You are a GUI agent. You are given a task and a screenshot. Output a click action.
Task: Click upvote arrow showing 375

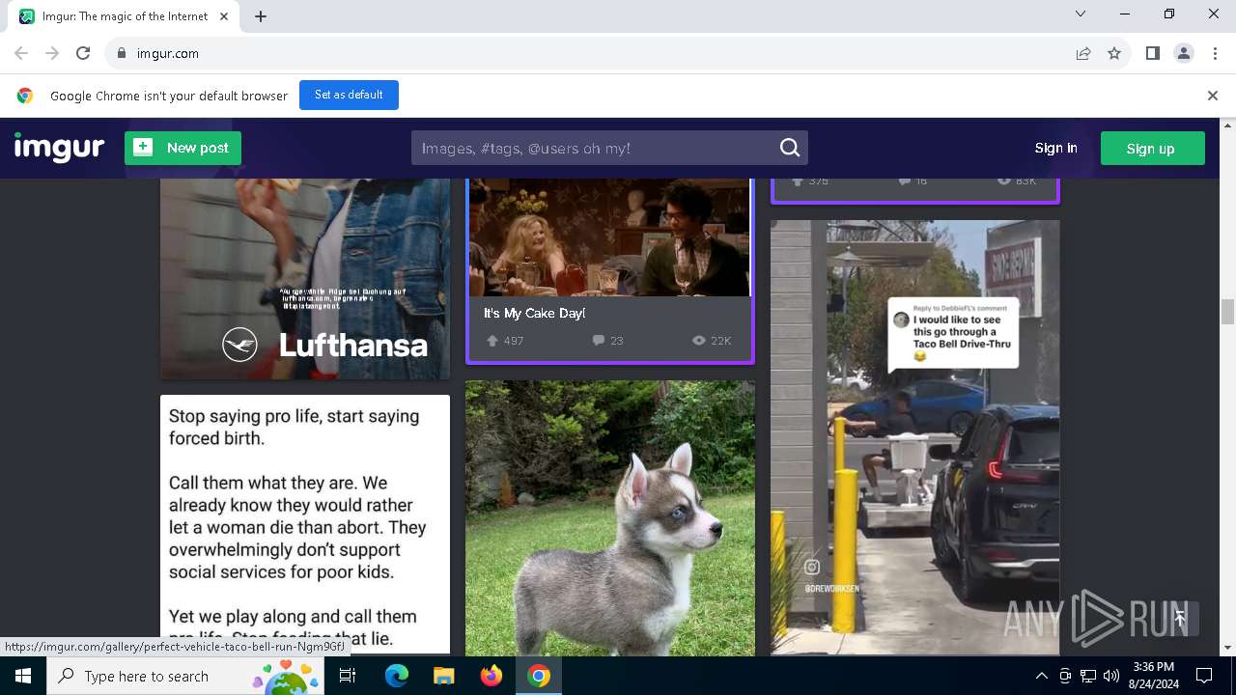click(798, 181)
